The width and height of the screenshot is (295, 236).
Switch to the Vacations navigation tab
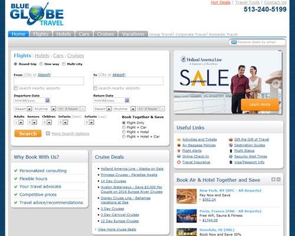tap(133, 34)
